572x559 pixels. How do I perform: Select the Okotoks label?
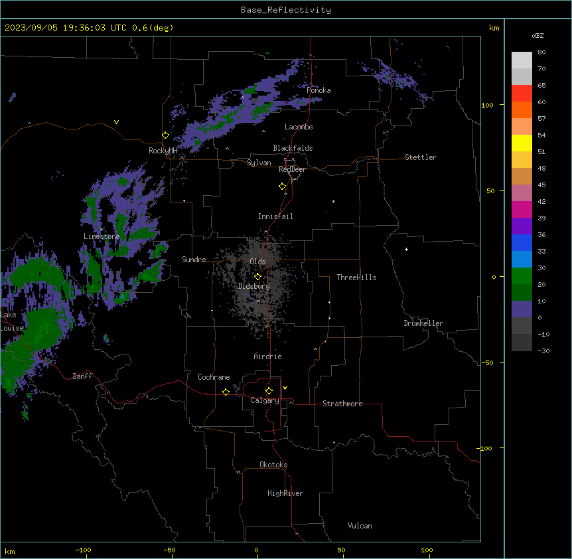tap(273, 465)
